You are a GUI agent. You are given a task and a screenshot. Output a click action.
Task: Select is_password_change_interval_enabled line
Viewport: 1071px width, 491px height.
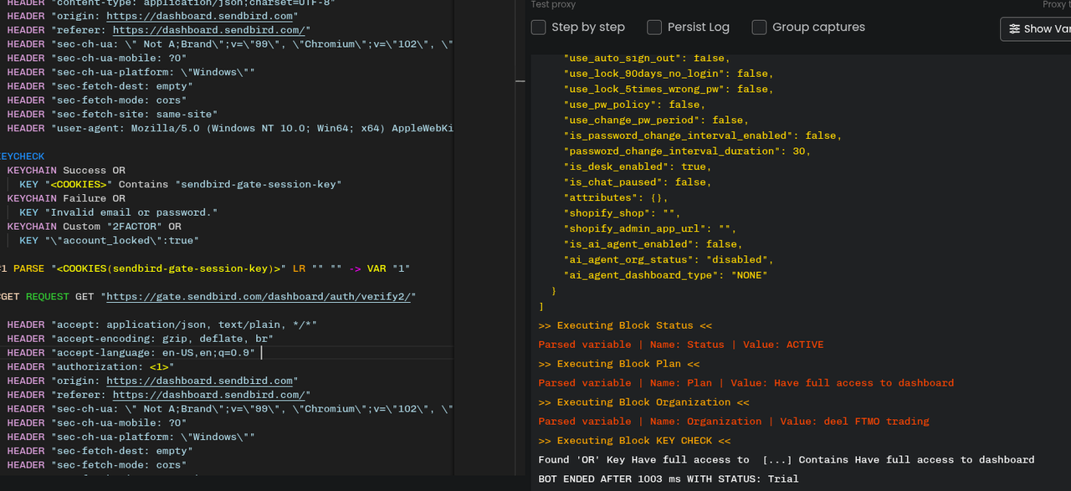pos(703,136)
